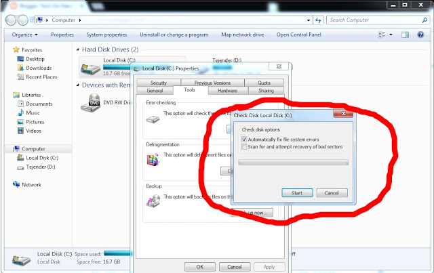Click the Check Disk progress bar
This screenshot has width=434, height=273.
tap(294, 163)
